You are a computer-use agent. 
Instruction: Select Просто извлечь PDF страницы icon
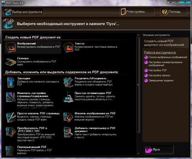tap(11, 117)
